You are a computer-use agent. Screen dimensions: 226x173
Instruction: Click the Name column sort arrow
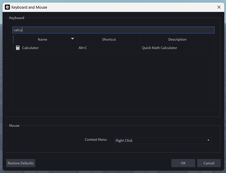[72, 39]
